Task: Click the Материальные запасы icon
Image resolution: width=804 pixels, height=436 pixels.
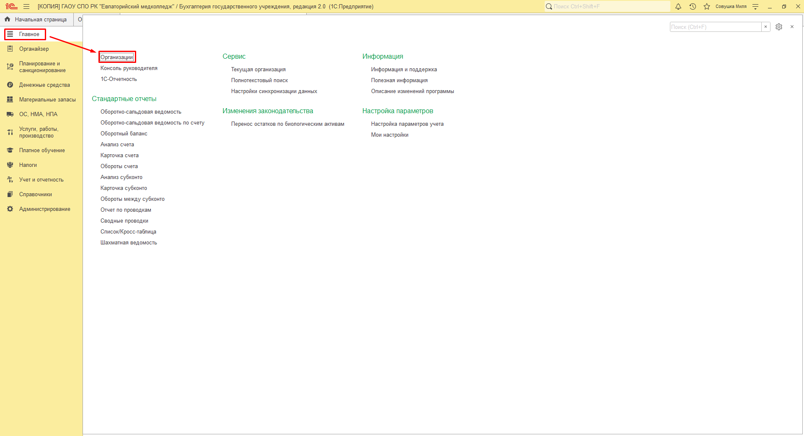Action: coord(10,99)
